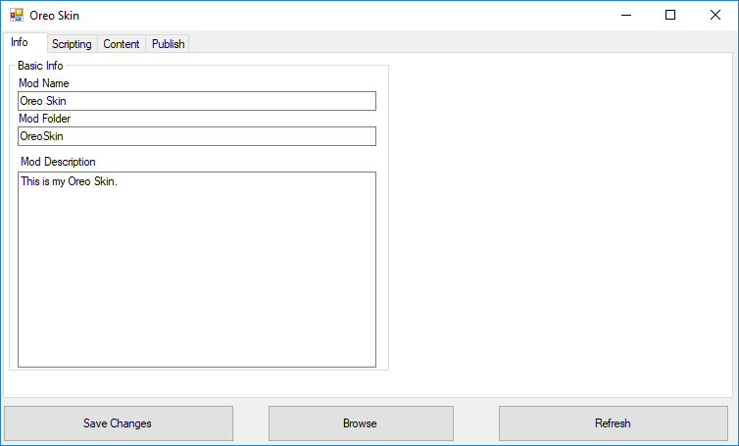
Task: Click the 'Oreo Skin' window title text
Action: (55, 16)
